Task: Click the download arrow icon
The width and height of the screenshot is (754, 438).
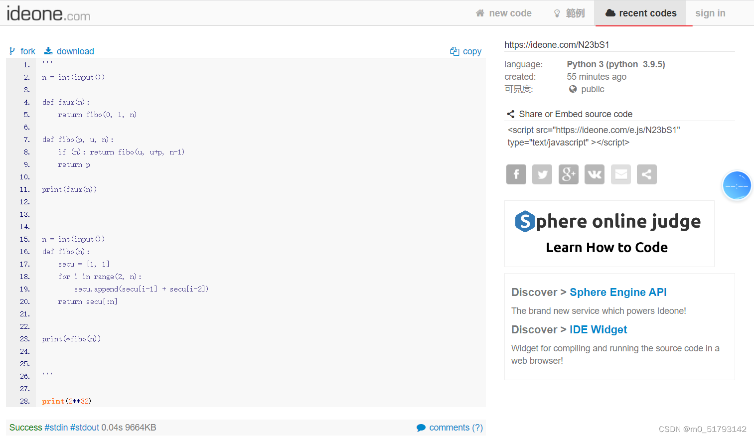Action: click(x=48, y=51)
